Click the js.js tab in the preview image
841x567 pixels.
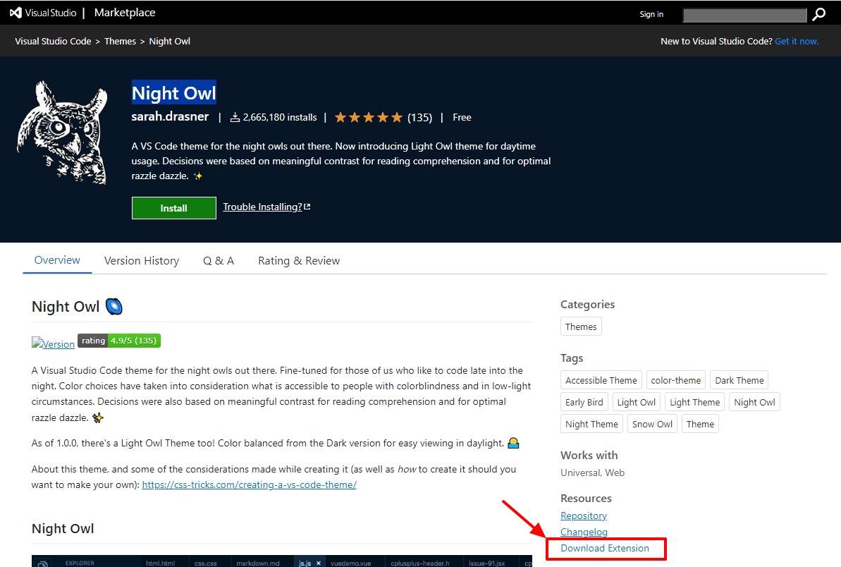(x=309, y=563)
